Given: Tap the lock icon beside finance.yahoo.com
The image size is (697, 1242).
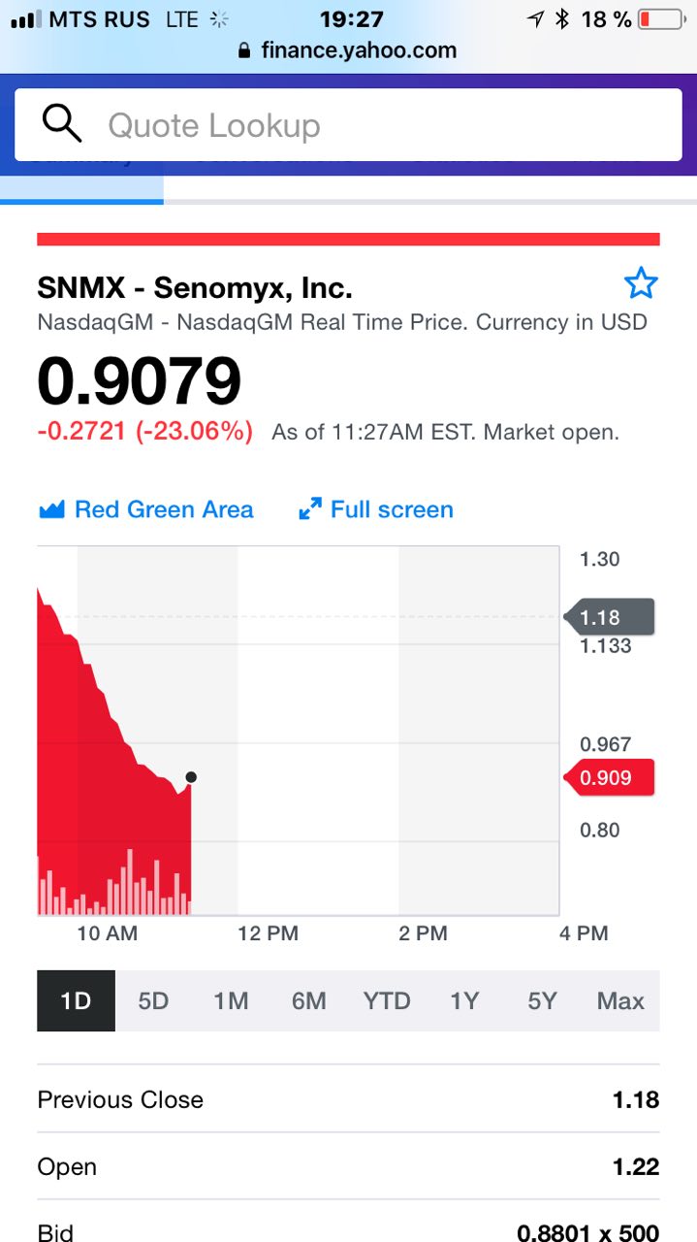Looking at the screenshot, I should click(244, 50).
